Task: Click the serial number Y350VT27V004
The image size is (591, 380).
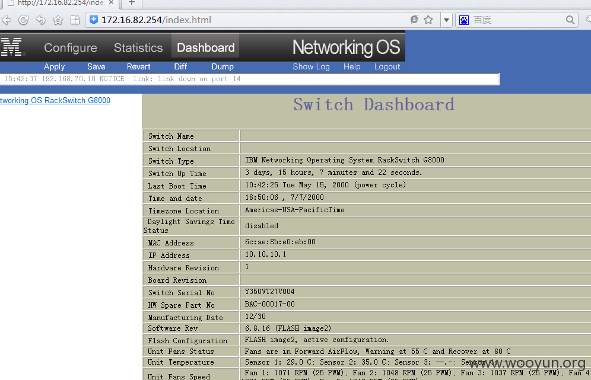Action: [x=269, y=292]
